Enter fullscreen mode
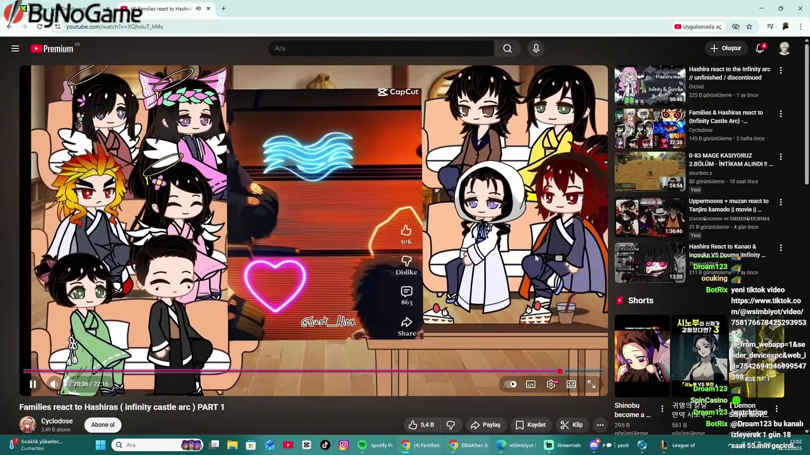 591,384
